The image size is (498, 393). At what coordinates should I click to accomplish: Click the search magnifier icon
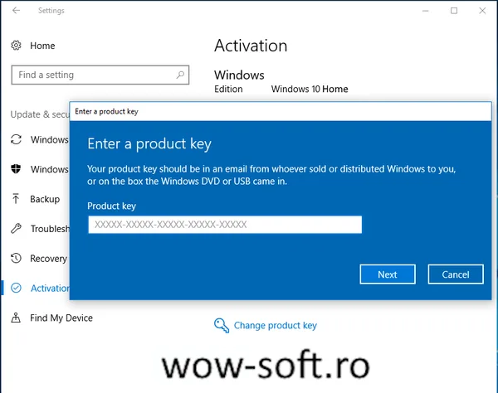[x=180, y=75]
